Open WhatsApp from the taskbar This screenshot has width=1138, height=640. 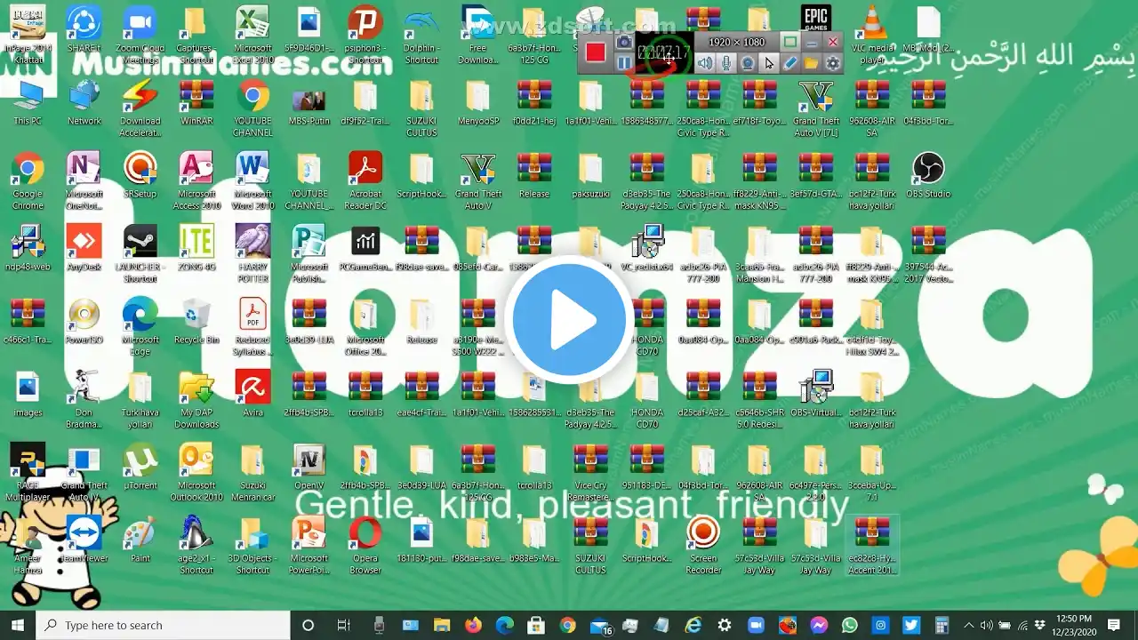pos(850,625)
